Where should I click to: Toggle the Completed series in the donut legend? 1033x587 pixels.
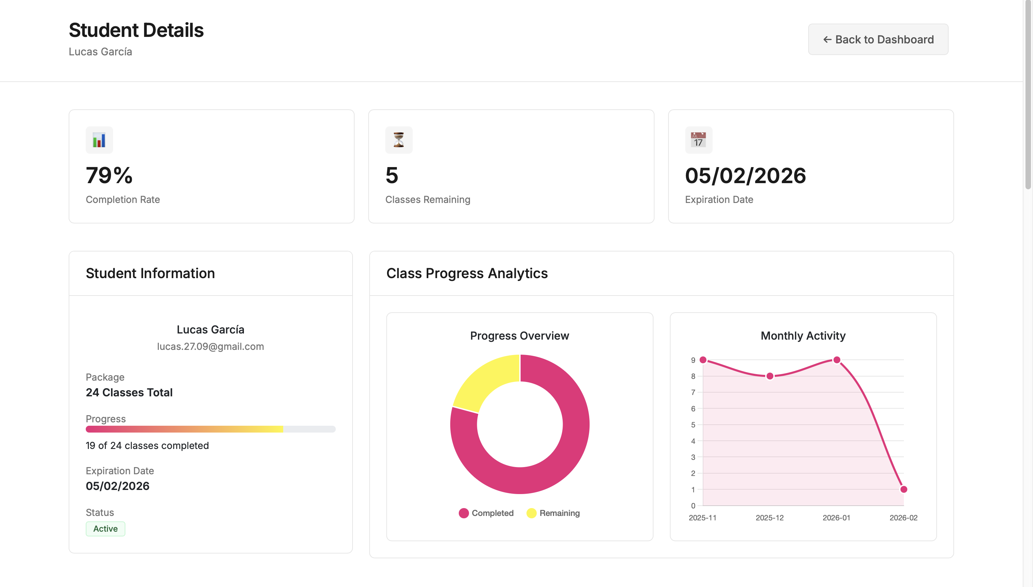coord(486,513)
